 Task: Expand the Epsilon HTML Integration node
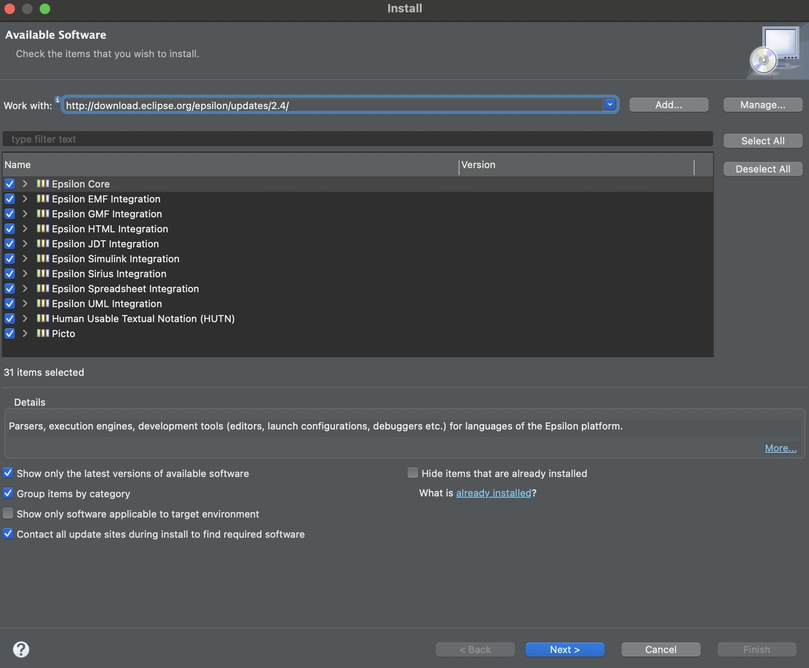[x=25, y=229]
